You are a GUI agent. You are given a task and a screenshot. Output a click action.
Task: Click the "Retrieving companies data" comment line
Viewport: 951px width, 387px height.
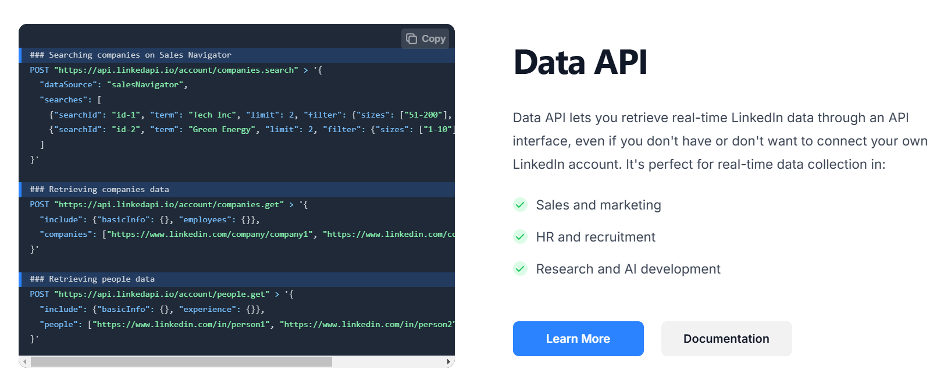(237, 189)
